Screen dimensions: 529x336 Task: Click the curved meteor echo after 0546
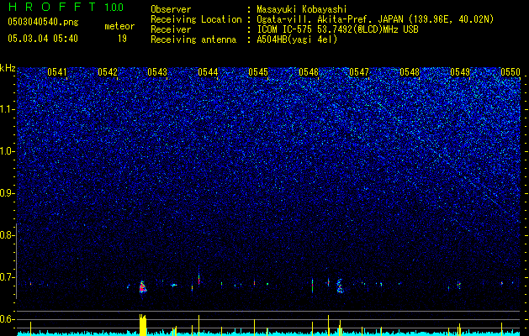340,286
